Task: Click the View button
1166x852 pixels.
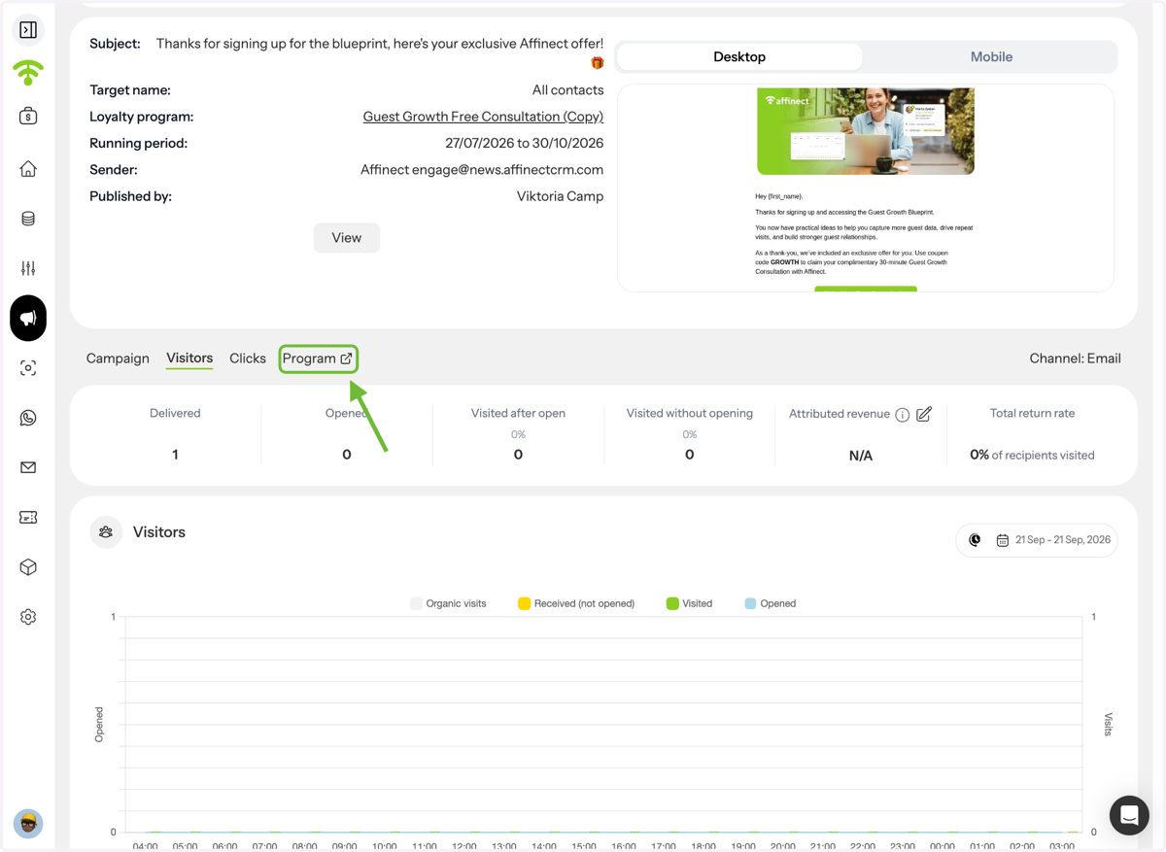Action: pos(346,238)
